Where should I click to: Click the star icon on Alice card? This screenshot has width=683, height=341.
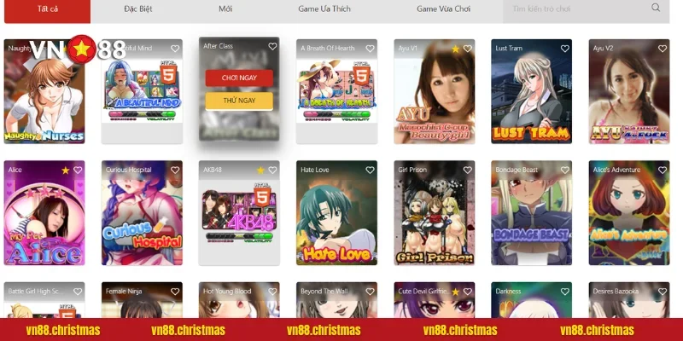tap(66, 170)
